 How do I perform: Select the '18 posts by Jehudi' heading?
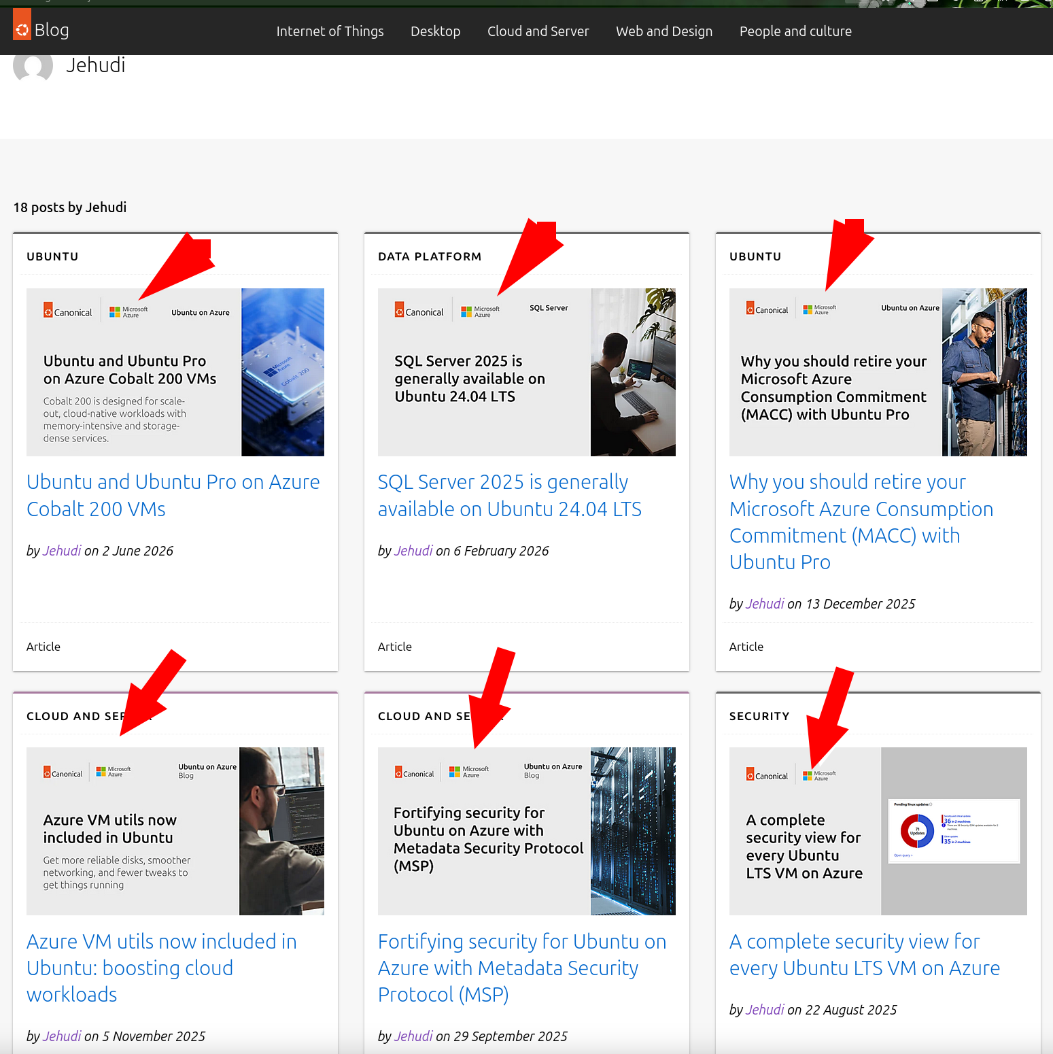pos(70,207)
